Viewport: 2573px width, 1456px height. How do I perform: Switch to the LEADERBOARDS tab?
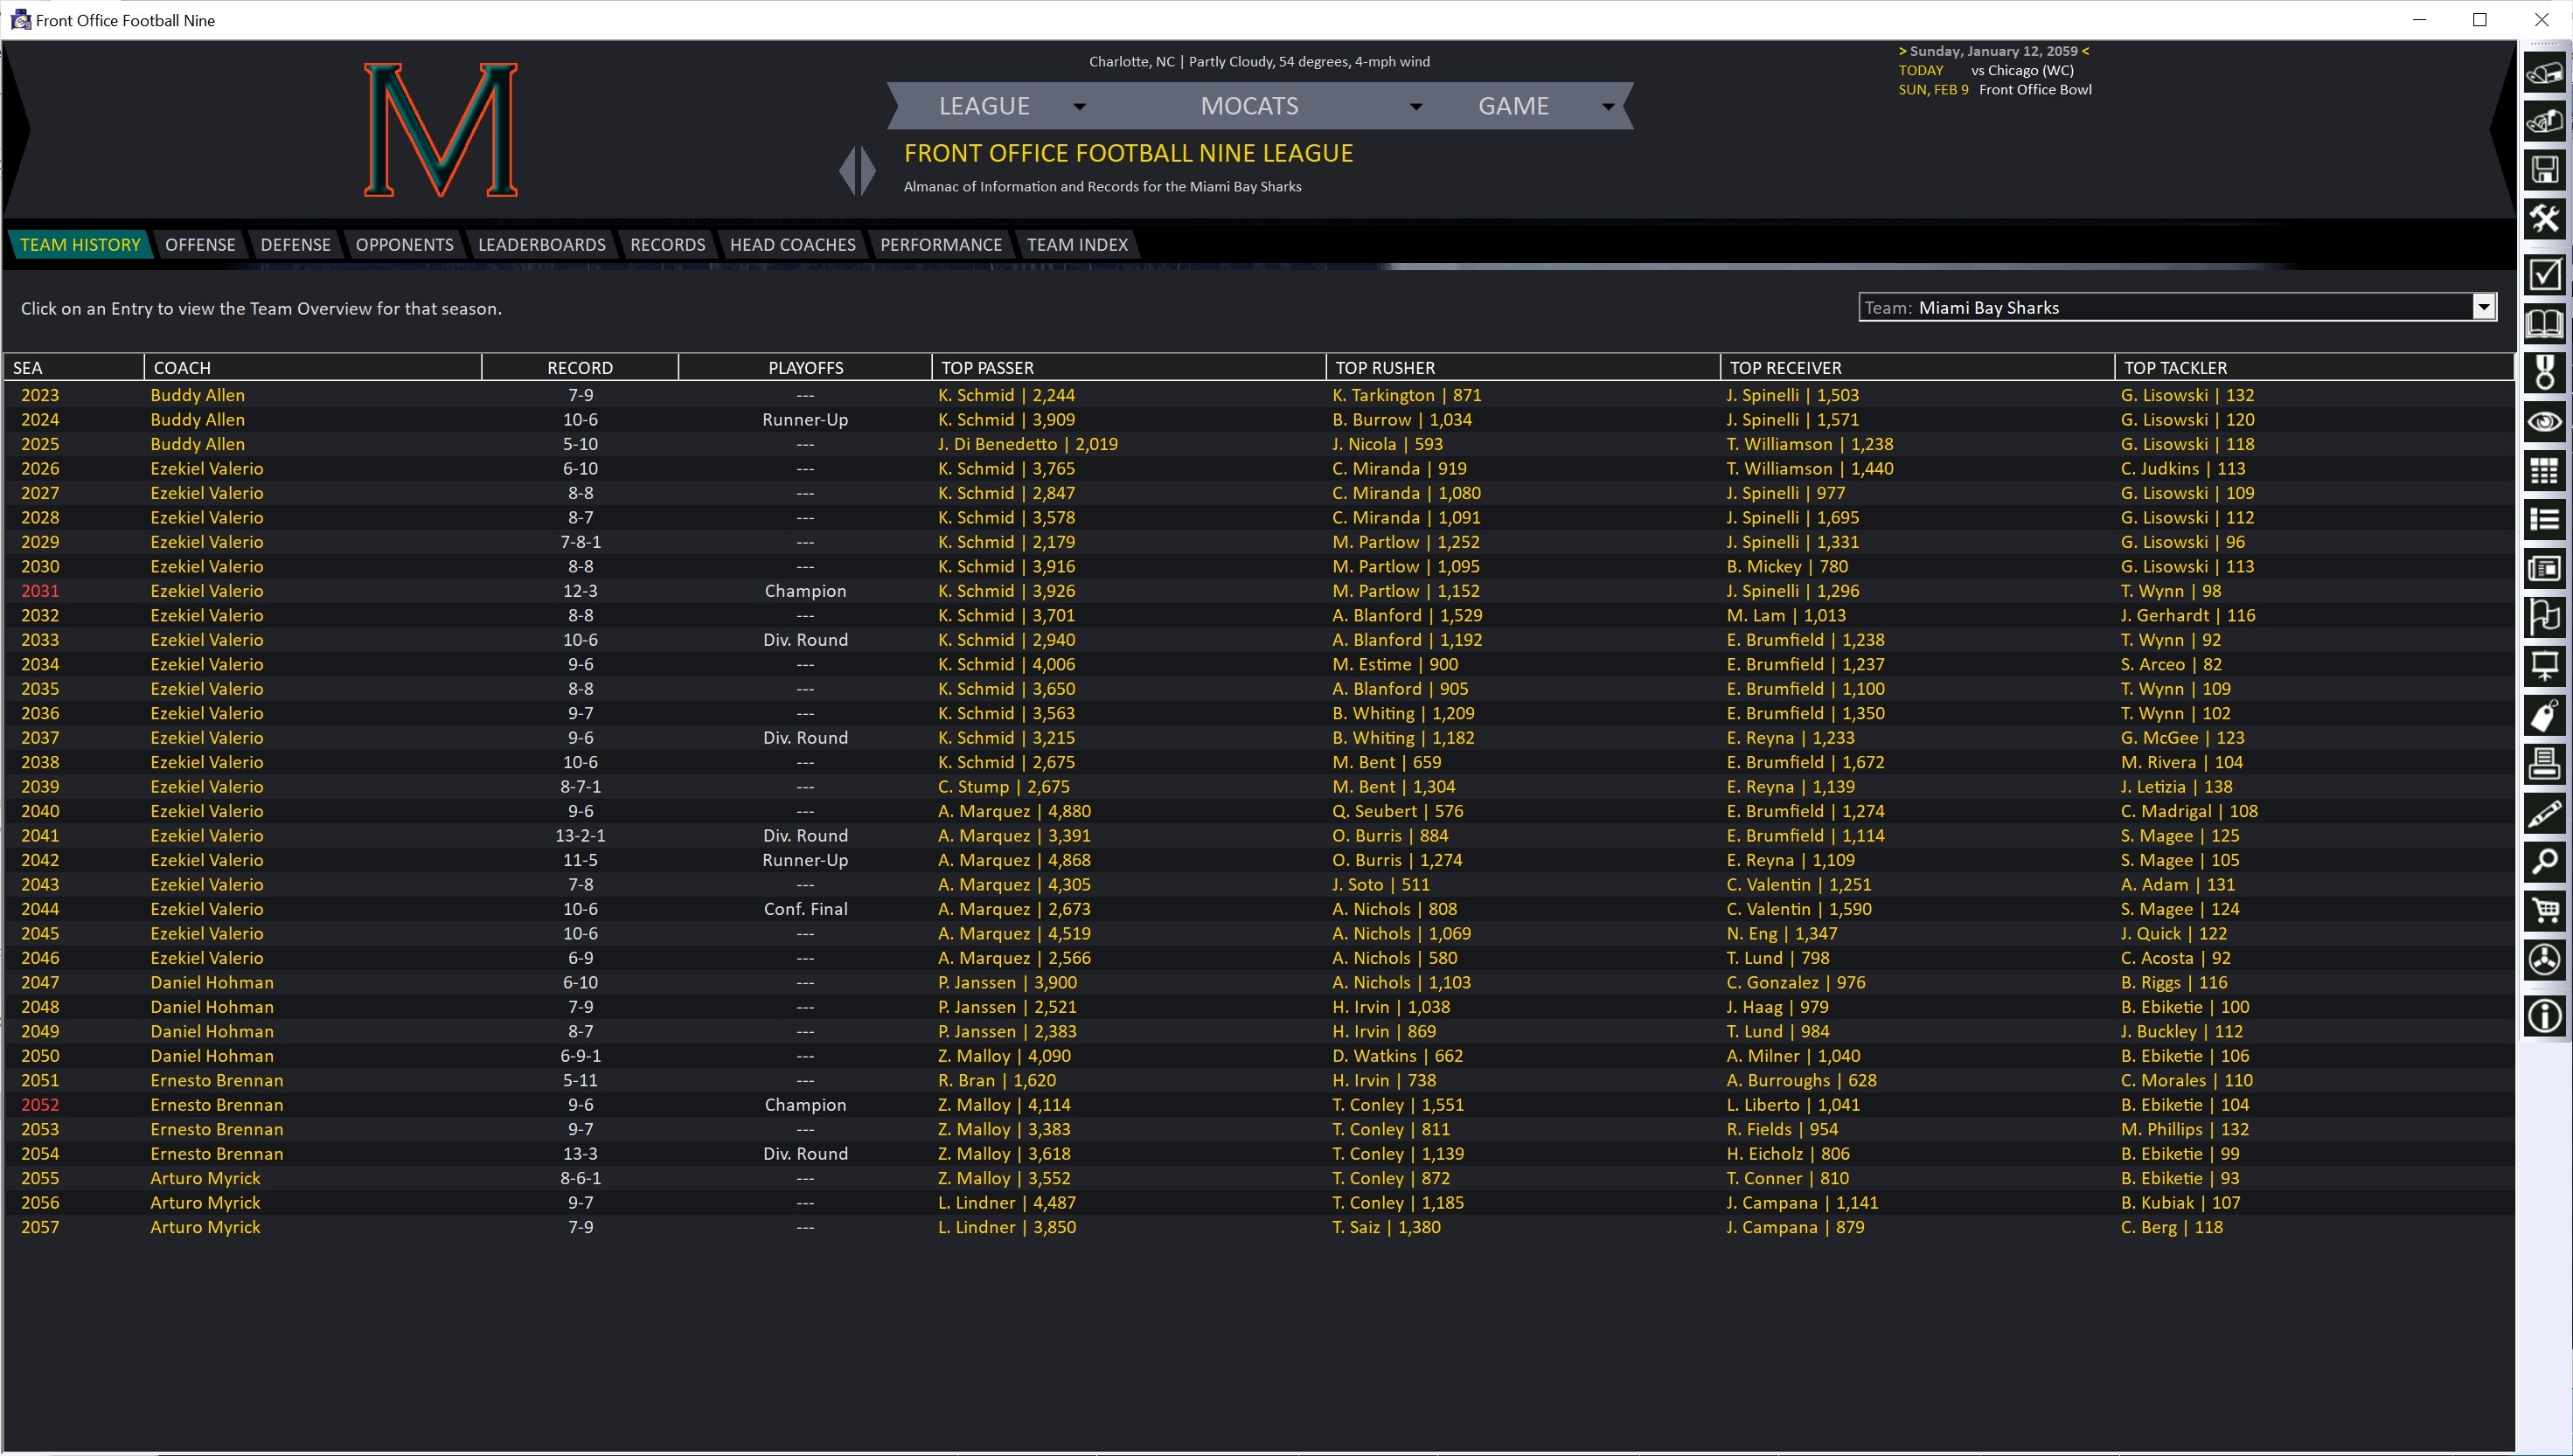point(541,244)
